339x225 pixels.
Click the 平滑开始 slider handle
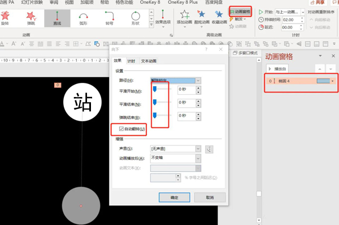point(155,89)
